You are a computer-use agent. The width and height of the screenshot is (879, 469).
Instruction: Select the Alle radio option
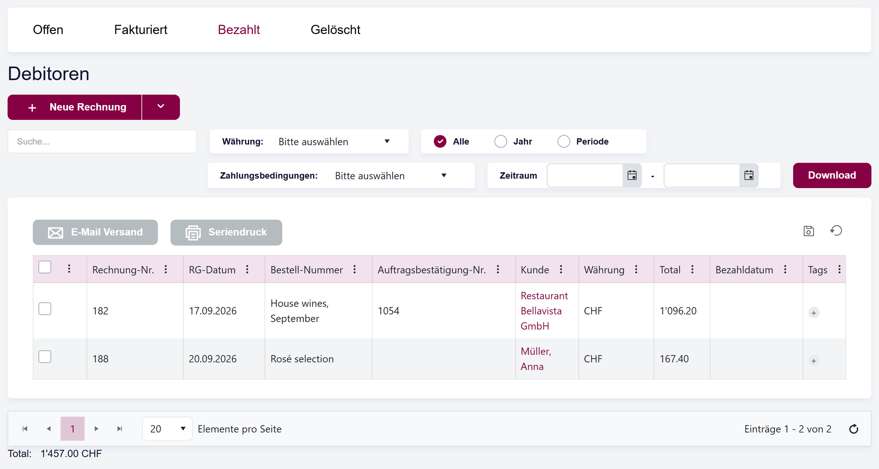tap(440, 141)
